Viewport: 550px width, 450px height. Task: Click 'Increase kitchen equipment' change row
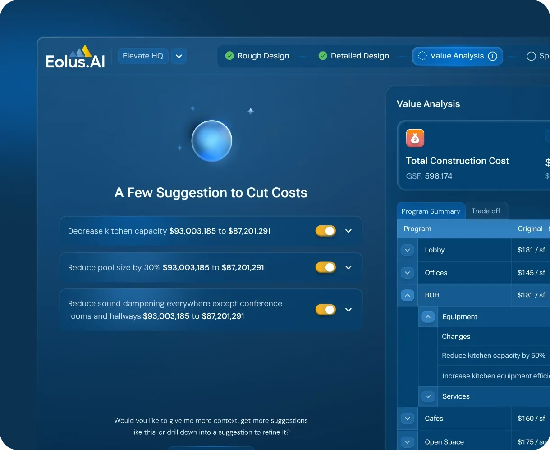[494, 376]
